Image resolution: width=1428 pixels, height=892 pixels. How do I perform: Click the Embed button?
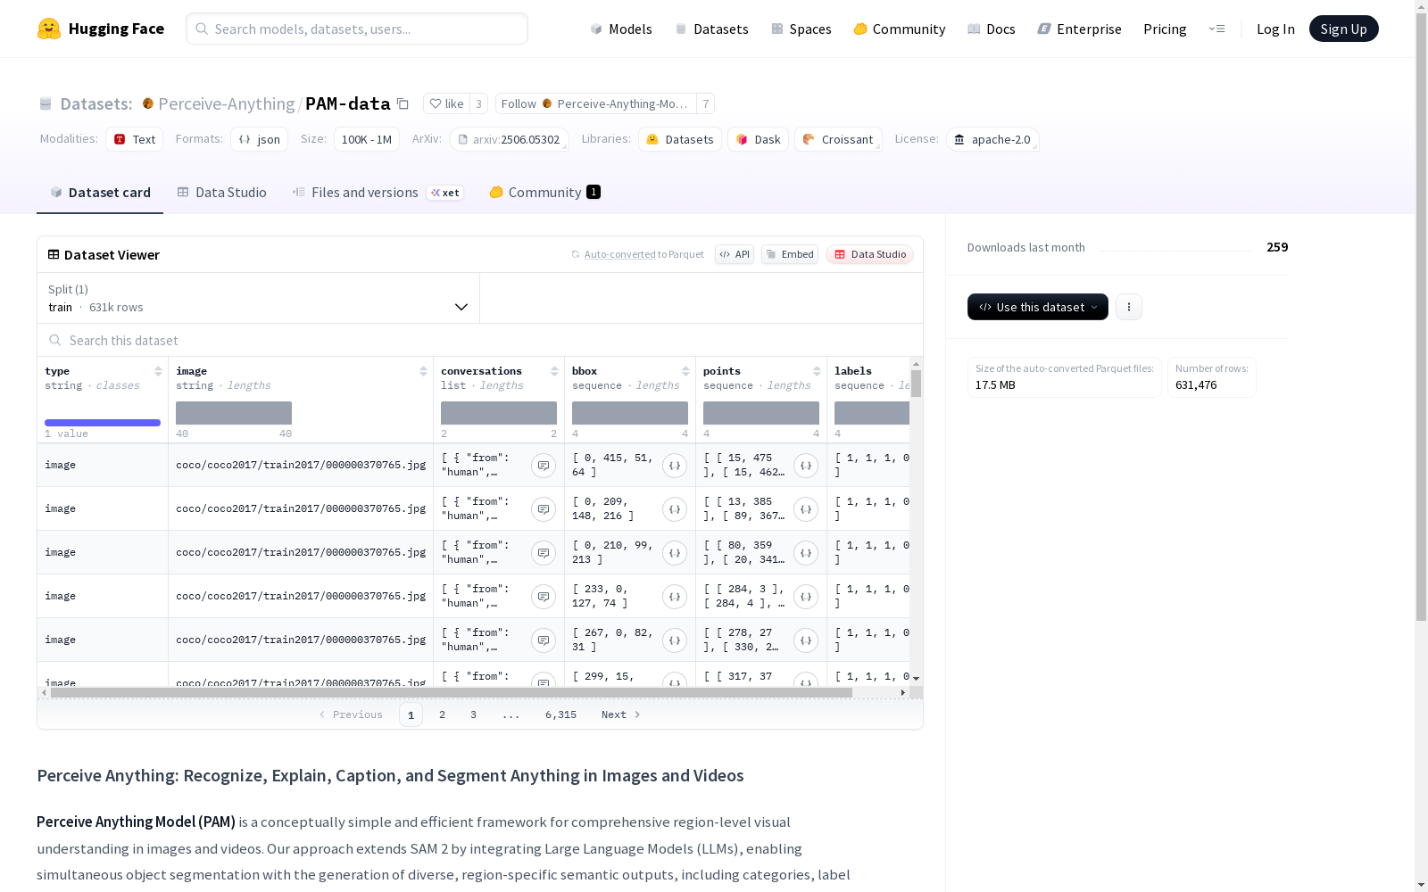pos(790,254)
